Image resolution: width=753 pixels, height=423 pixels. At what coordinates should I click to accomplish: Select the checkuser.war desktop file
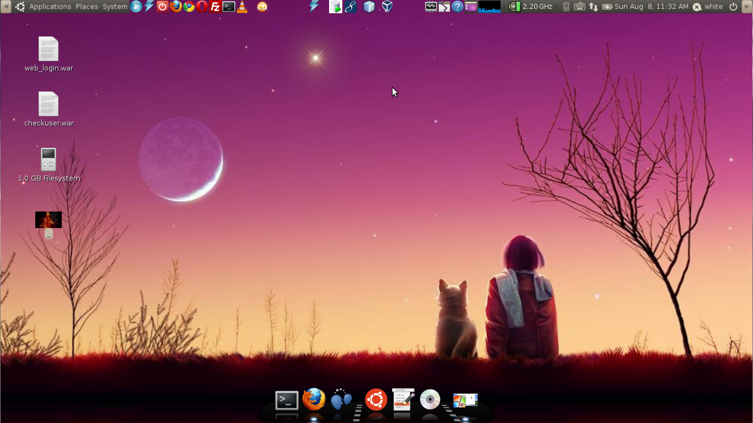[49, 109]
